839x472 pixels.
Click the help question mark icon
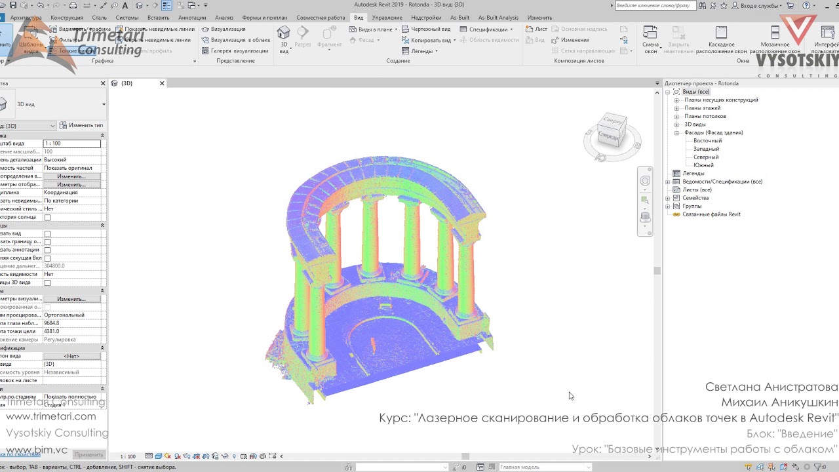click(806, 6)
